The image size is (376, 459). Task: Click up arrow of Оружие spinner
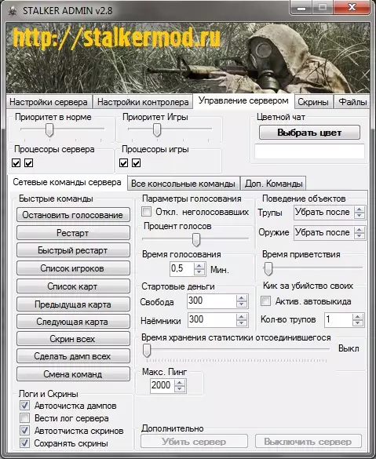360,230
